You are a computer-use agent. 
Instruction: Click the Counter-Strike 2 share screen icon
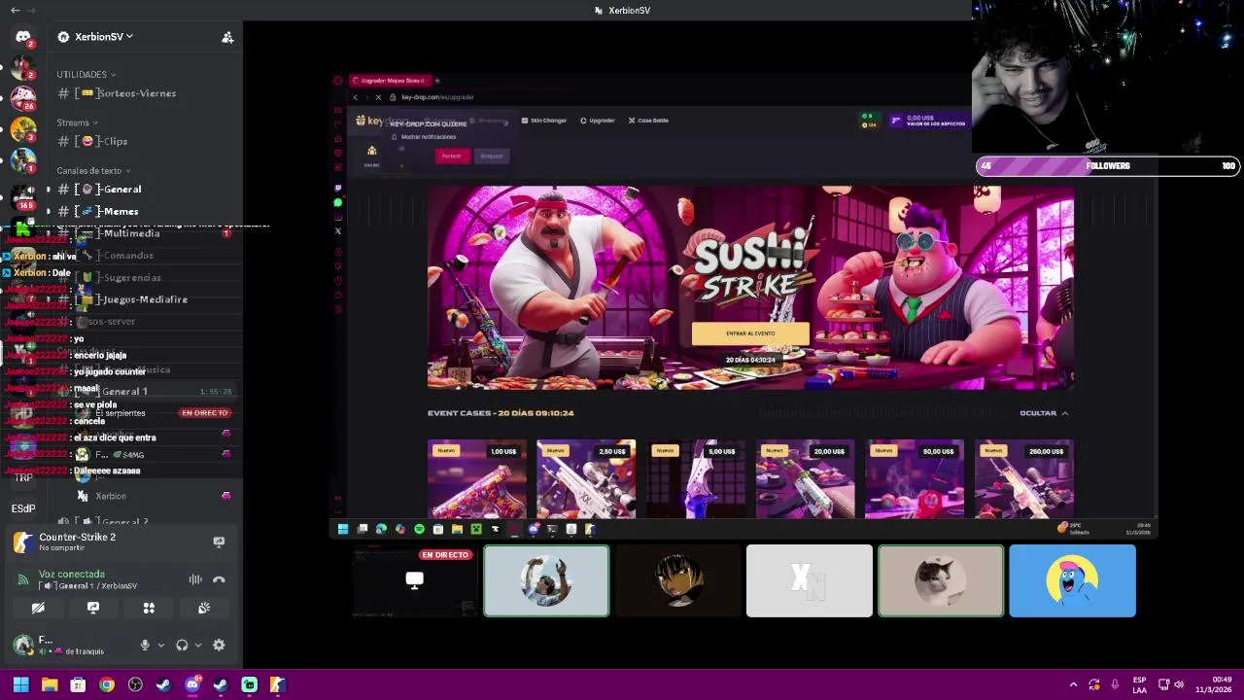[x=219, y=542]
